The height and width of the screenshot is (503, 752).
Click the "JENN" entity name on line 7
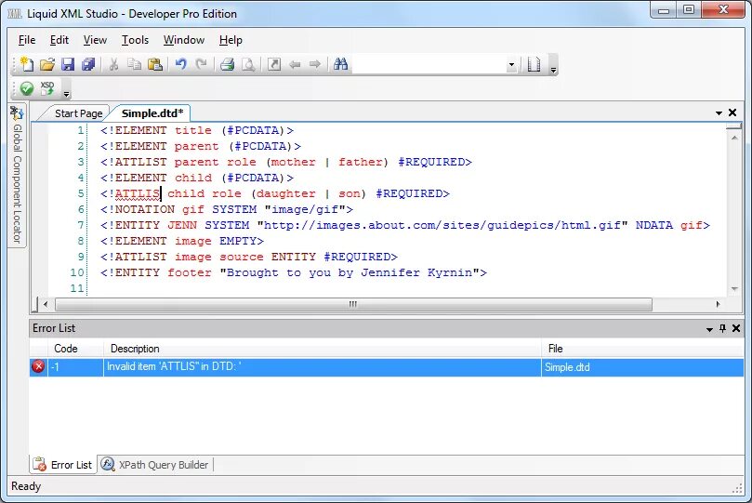[x=182, y=225]
